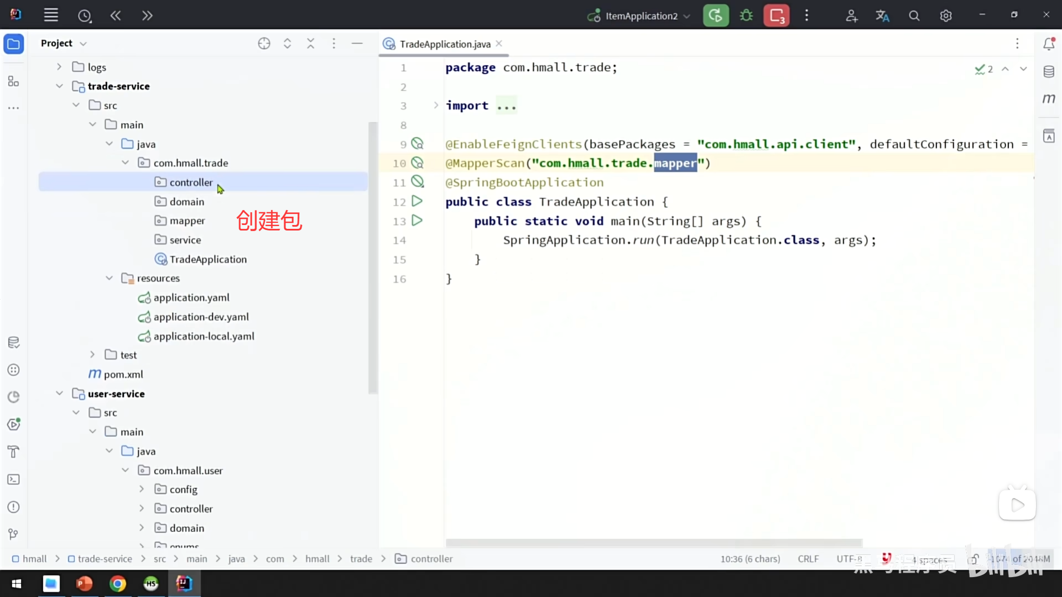This screenshot has width=1062, height=597.
Task: Open the Maven tool window
Action: (1049, 99)
